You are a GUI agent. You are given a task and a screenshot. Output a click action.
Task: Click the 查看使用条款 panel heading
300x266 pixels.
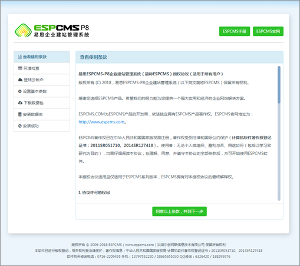pos(94,57)
